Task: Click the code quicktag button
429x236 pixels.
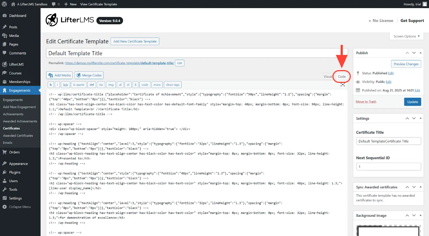Action: [x=145, y=85]
